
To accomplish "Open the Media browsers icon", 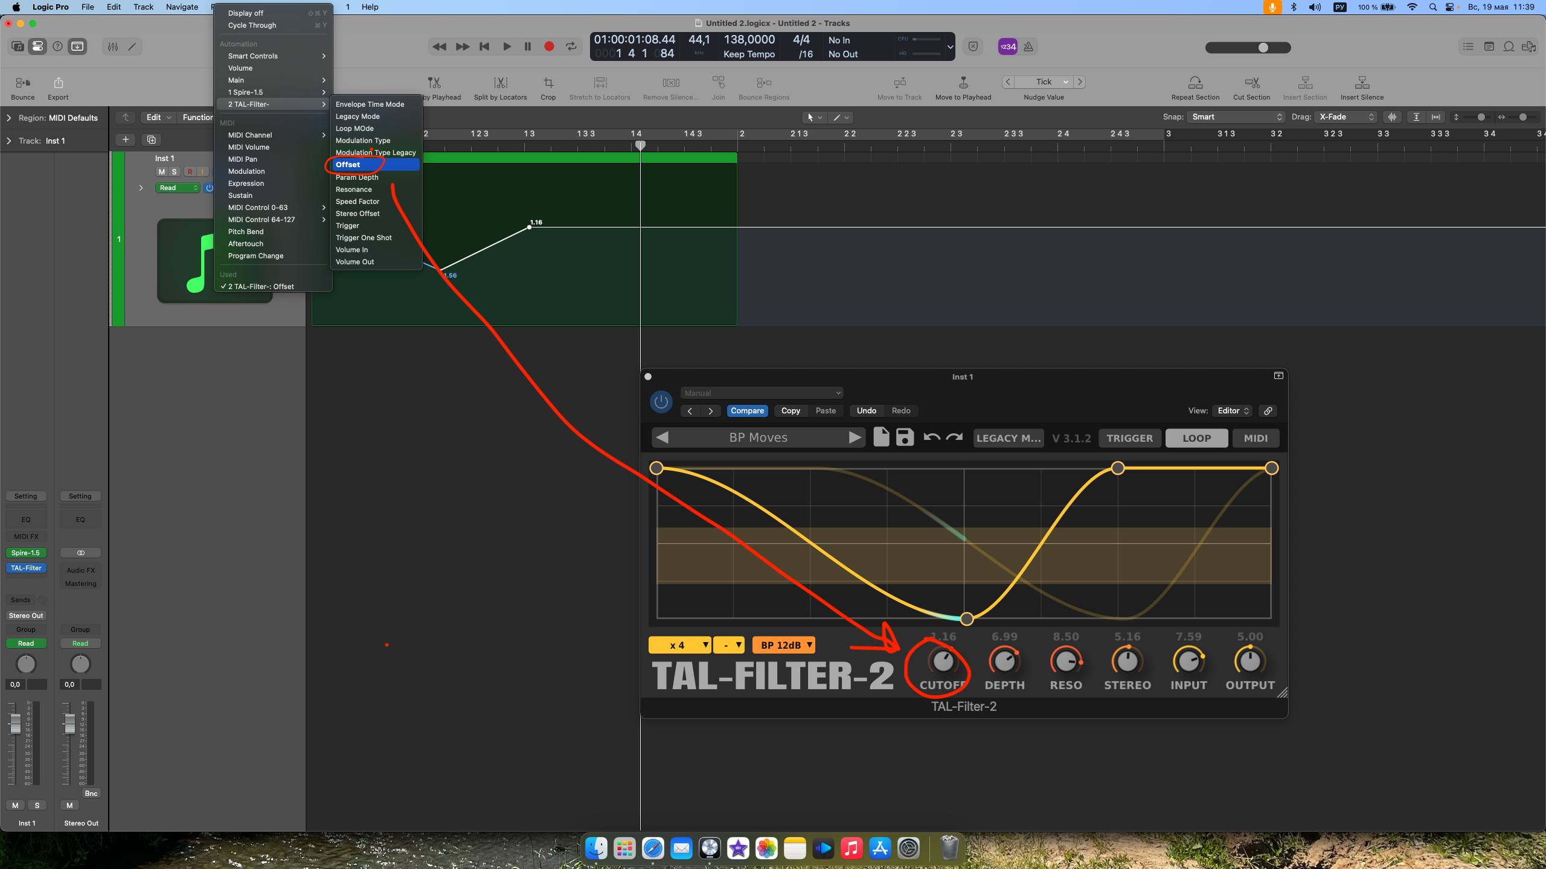I will (x=1529, y=46).
